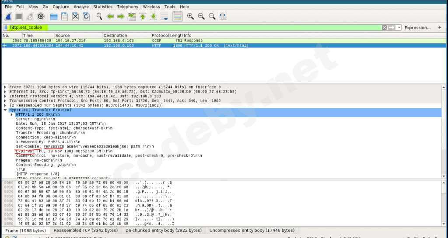448x238 pixels.
Task: Find a packet with magnifier icon
Action: (99, 17)
